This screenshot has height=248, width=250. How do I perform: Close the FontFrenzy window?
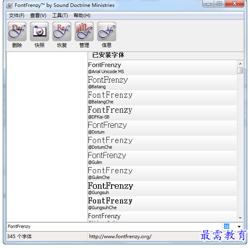(x=235, y=4)
